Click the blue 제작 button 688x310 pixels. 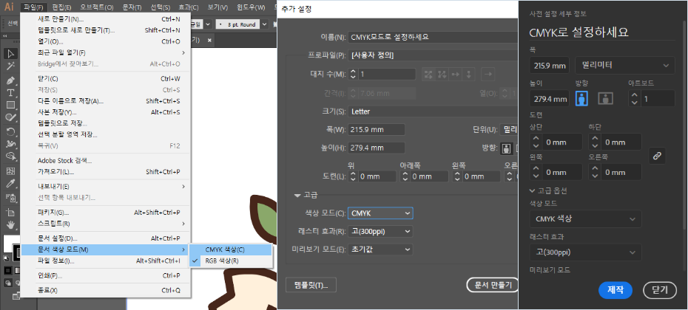(x=616, y=290)
